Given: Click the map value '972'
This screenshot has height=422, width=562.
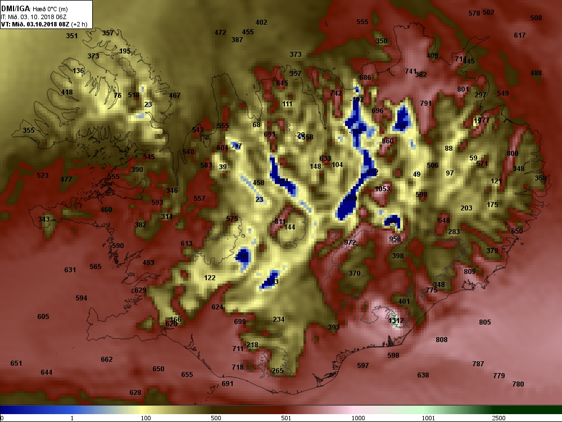Looking at the screenshot, I should [350, 242].
